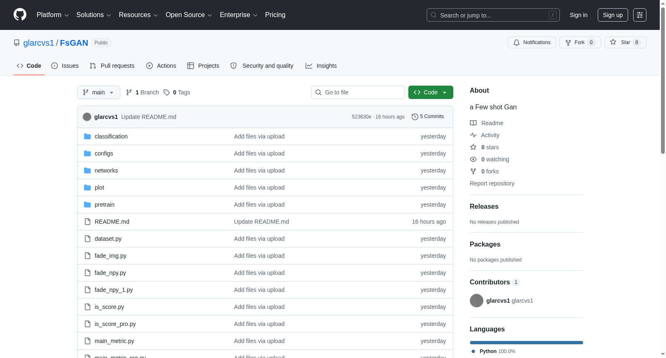Open the FsGAN repository name link
The height and width of the screenshot is (358, 666).
click(74, 43)
